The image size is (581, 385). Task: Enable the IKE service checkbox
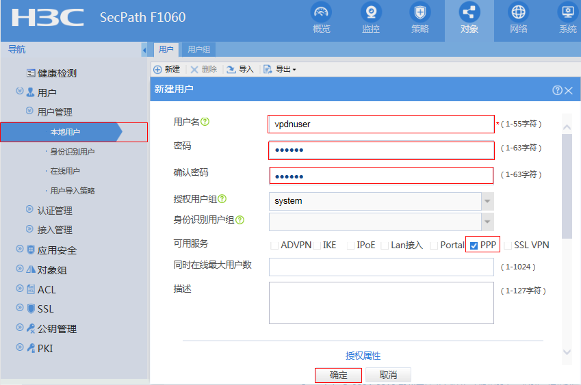pyautogui.click(x=316, y=245)
